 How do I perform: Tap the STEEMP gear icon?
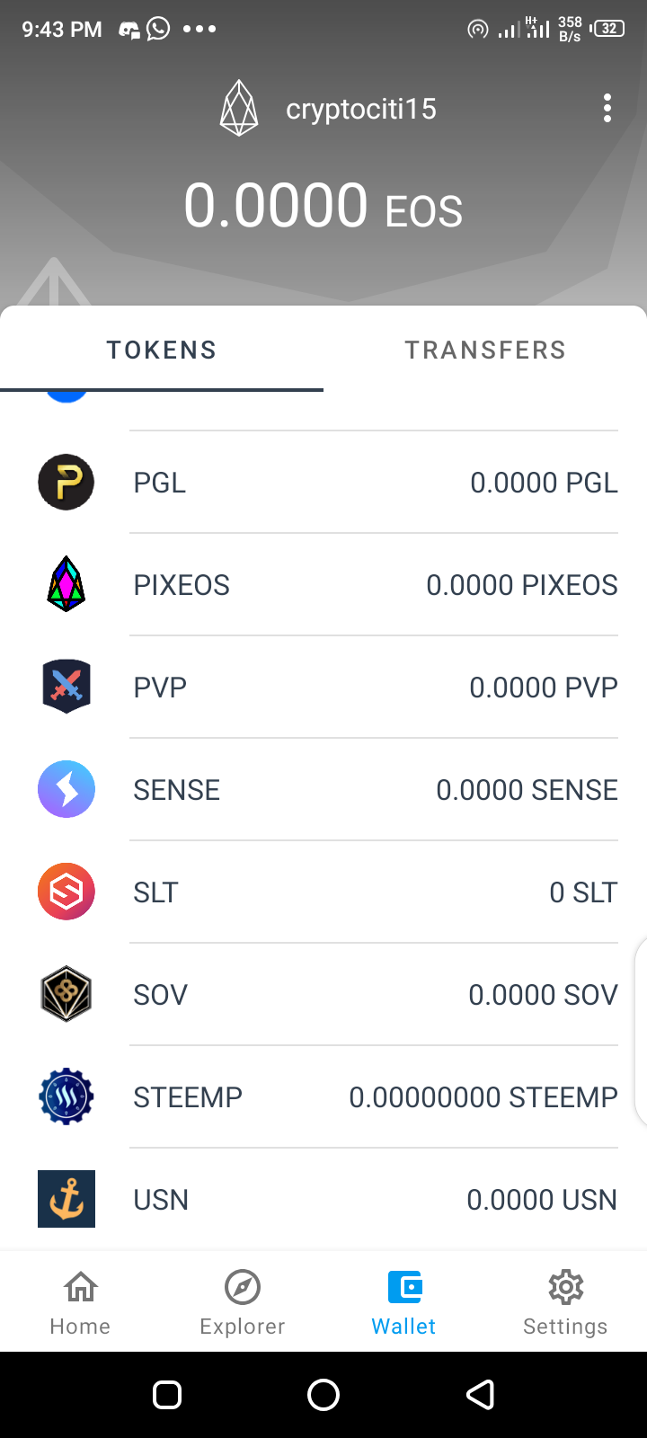click(x=66, y=1097)
